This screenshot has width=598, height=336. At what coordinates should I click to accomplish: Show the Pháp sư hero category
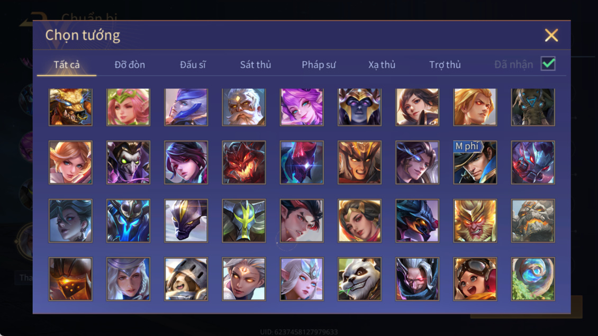(319, 65)
